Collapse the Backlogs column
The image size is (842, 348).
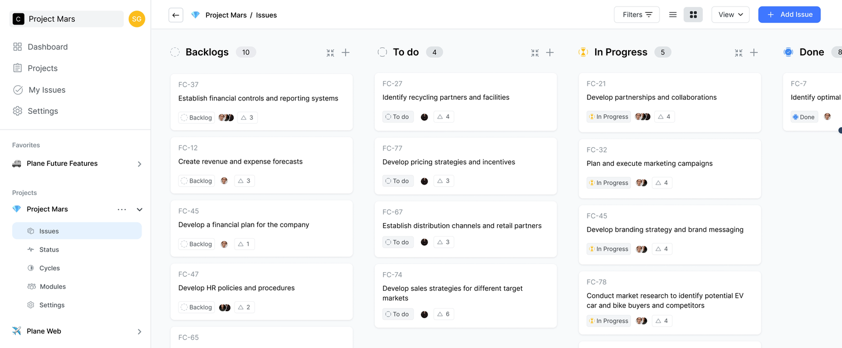click(330, 53)
